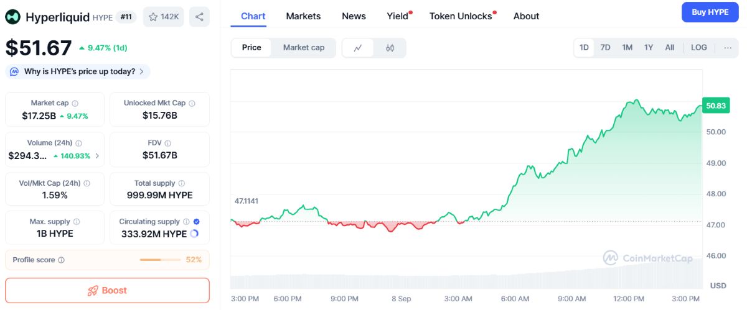Open the News tab
747x310 pixels.
pyautogui.click(x=354, y=16)
